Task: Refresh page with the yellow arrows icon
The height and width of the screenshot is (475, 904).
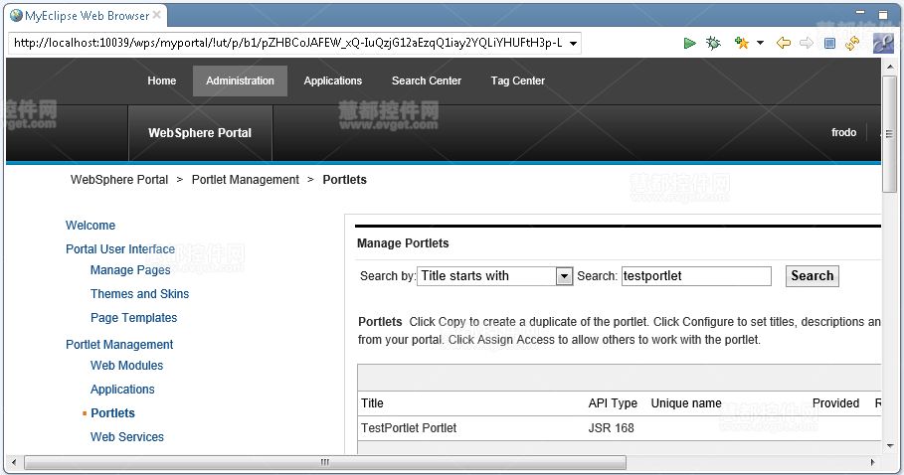Action: pos(852,43)
